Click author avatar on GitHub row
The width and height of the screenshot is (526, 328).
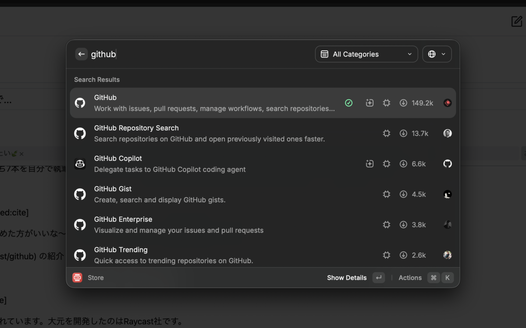click(448, 103)
